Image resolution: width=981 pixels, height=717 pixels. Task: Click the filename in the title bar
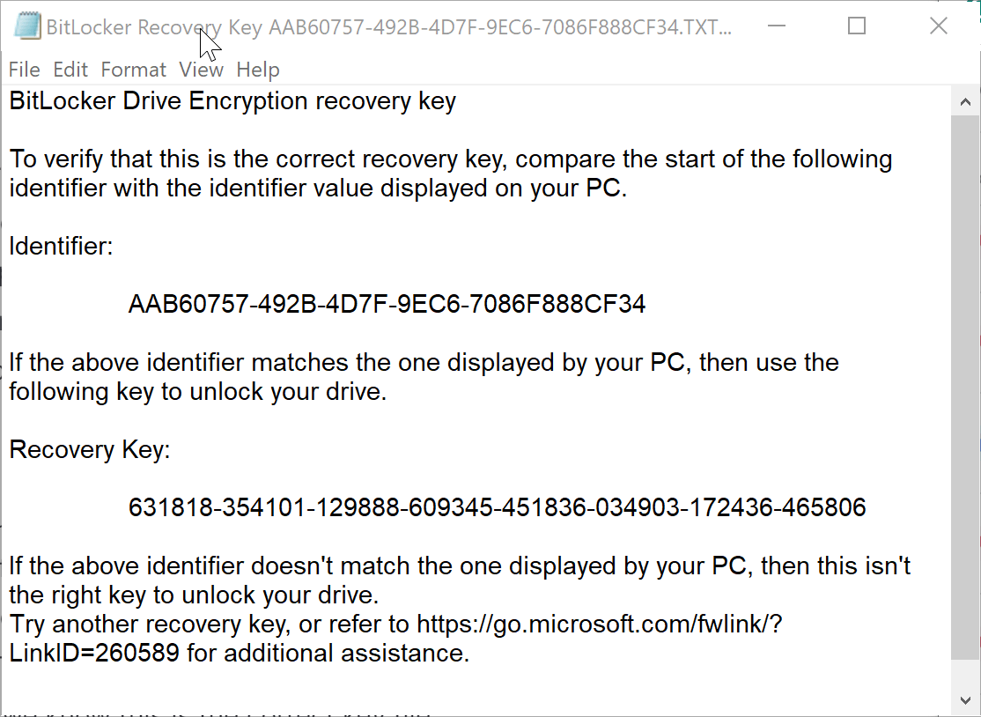click(370, 26)
